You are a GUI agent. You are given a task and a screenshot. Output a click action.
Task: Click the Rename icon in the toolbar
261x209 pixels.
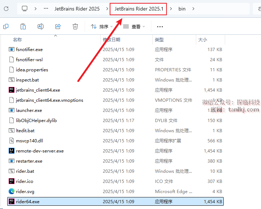click(41, 26)
